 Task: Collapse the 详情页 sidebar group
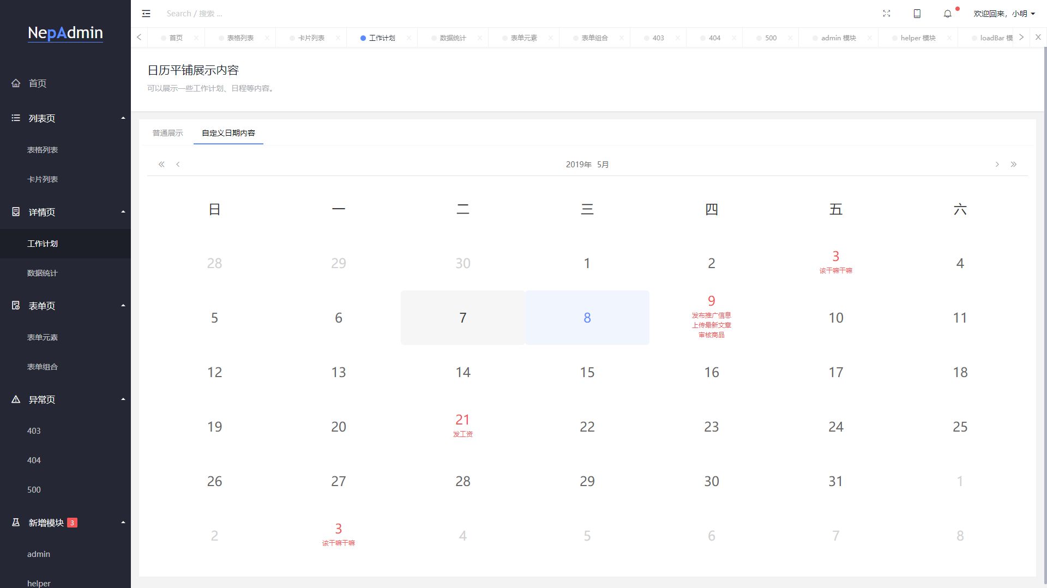65,212
